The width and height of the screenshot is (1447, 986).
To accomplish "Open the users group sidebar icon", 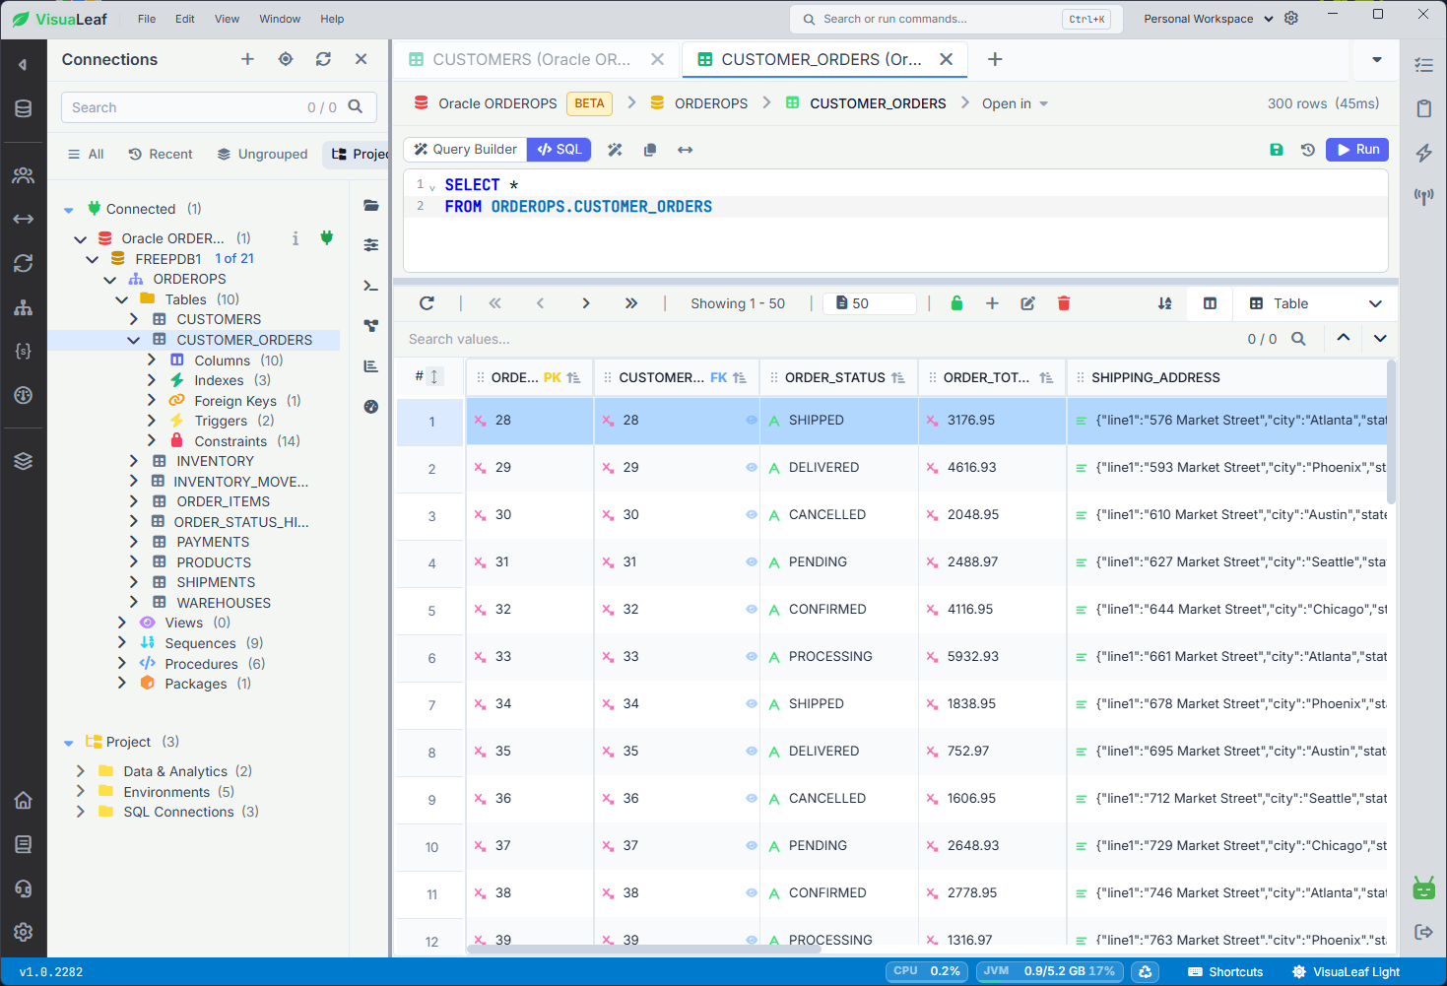I will [x=24, y=175].
